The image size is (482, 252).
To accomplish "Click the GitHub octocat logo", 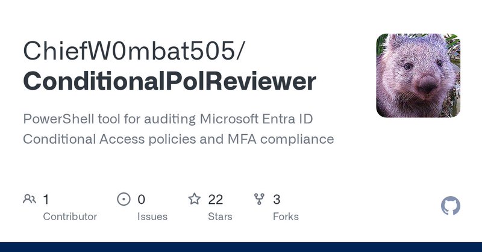I will pos(451,206).
